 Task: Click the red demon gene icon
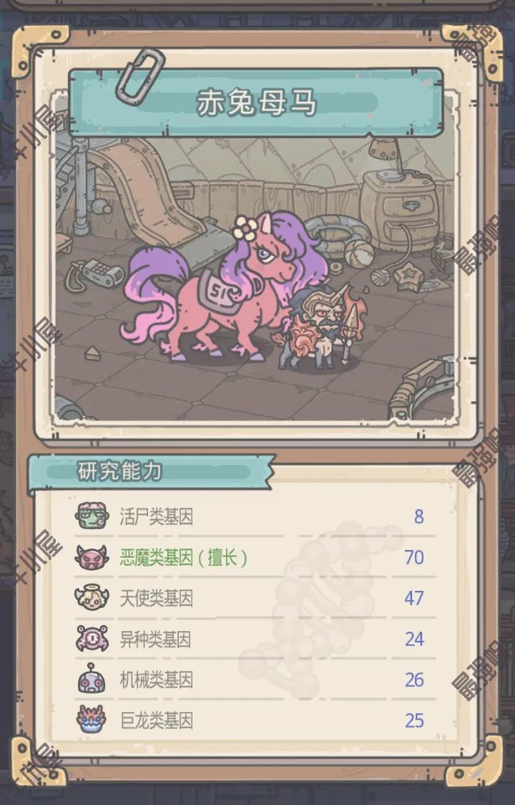92,557
